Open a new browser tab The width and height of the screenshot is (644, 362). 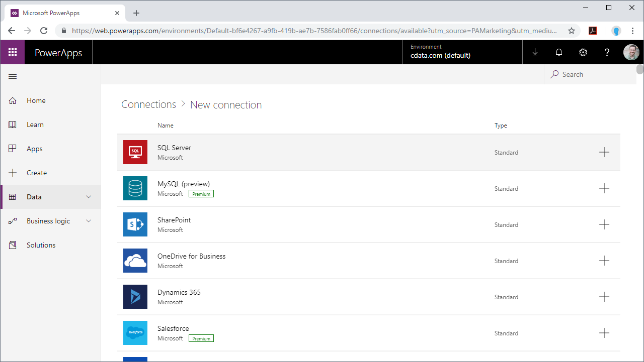click(136, 13)
